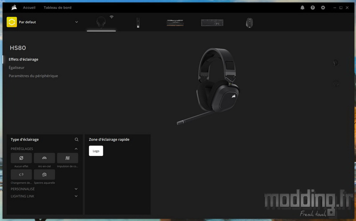Click the headset 3D preview image
Screen dimensions: 356x221
point(208,86)
